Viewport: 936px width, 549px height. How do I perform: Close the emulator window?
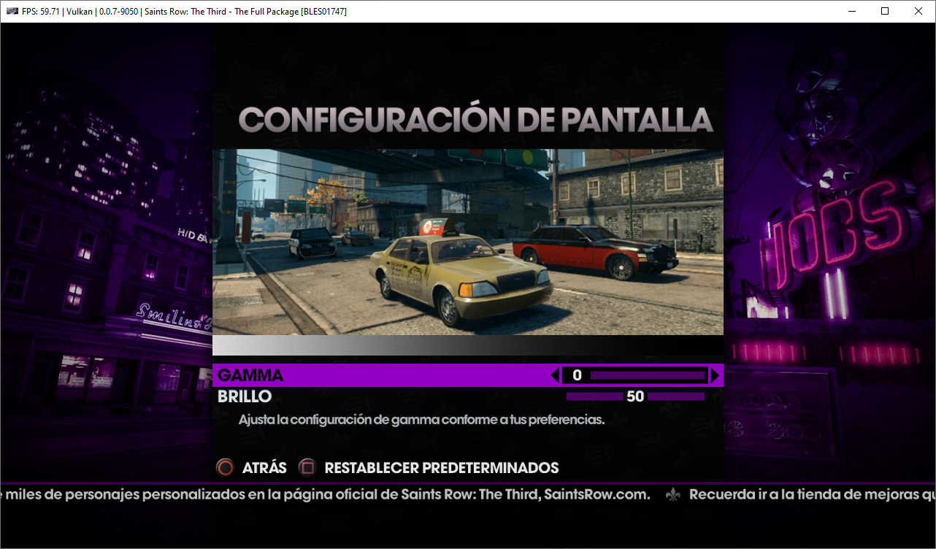pyautogui.click(x=918, y=11)
